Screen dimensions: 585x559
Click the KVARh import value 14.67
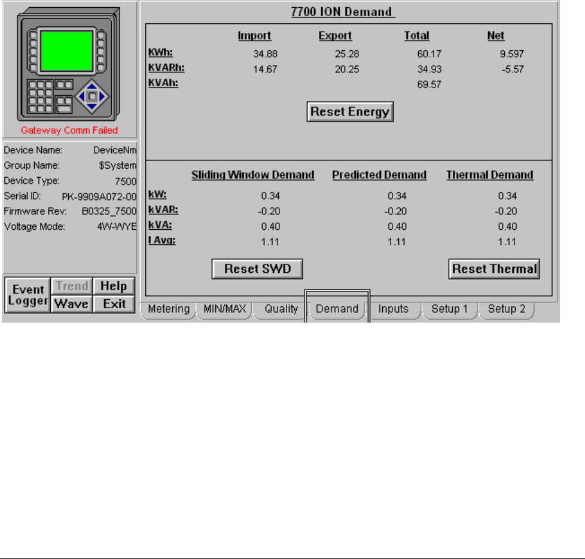click(x=265, y=69)
